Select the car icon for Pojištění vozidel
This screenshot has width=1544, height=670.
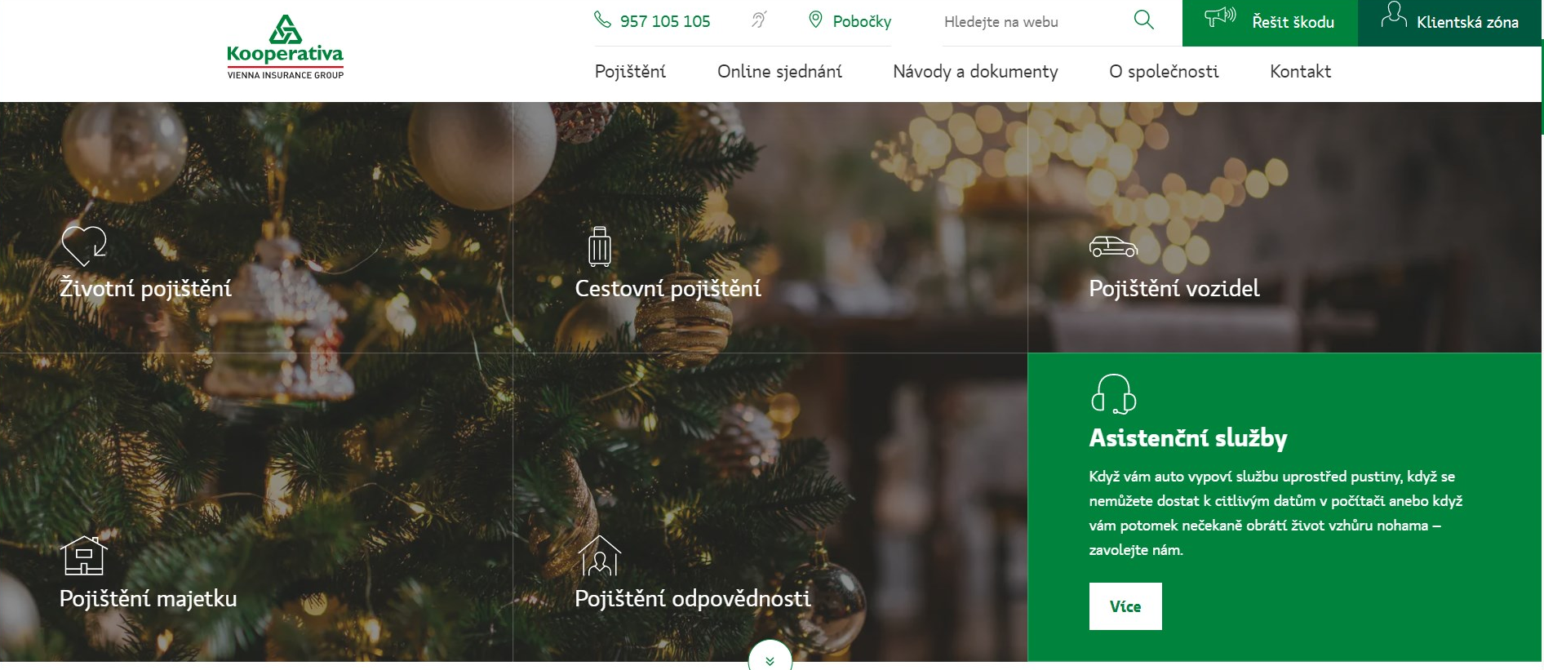pyautogui.click(x=1113, y=246)
